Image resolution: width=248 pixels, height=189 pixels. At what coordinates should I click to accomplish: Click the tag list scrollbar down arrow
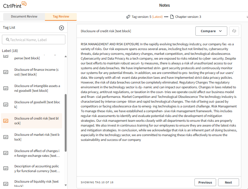point(66,185)
